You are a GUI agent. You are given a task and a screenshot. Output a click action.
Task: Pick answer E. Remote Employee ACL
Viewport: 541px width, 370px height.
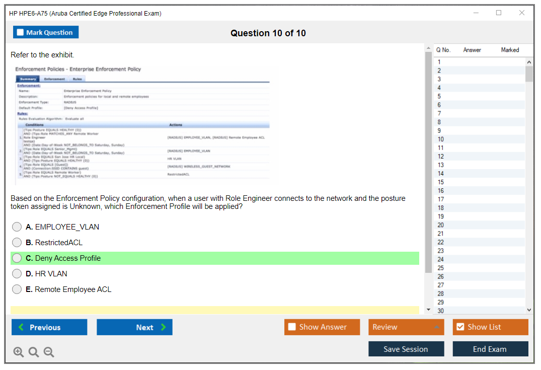click(17, 289)
